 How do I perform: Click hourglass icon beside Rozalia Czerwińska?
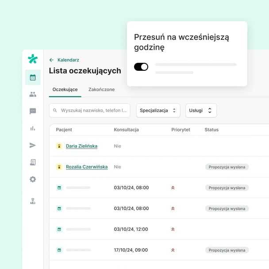point(59,167)
